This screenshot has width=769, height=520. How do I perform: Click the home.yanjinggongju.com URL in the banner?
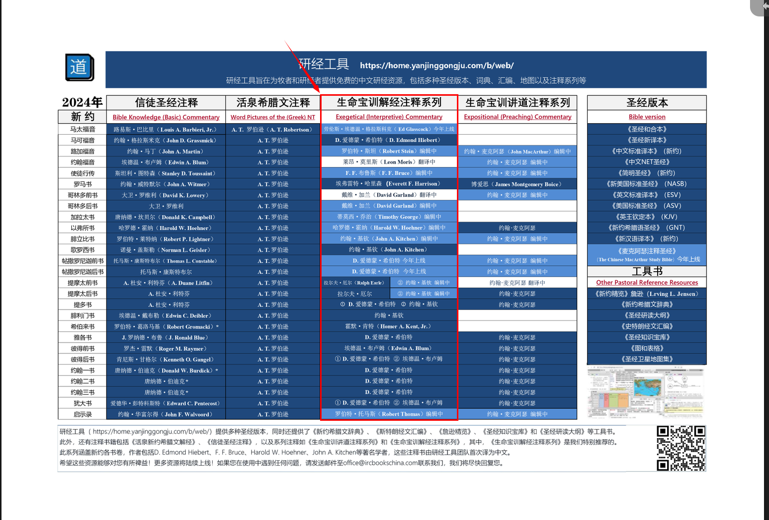[436, 65]
